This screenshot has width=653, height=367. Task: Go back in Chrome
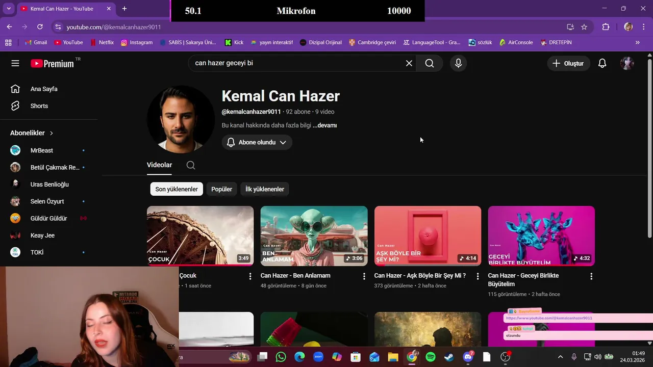9,27
